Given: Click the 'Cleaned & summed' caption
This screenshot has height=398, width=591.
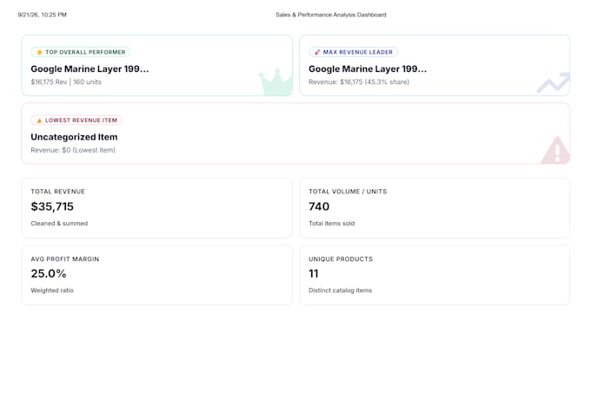Looking at the screenshot, I should click(59, 224).
